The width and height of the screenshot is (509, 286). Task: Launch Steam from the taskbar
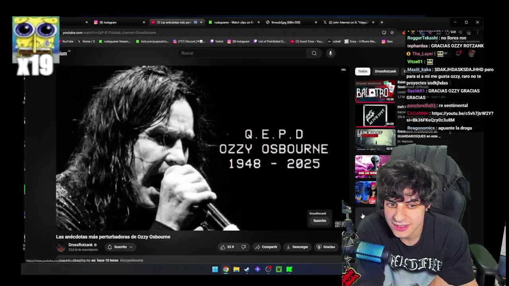pos(247,269)
